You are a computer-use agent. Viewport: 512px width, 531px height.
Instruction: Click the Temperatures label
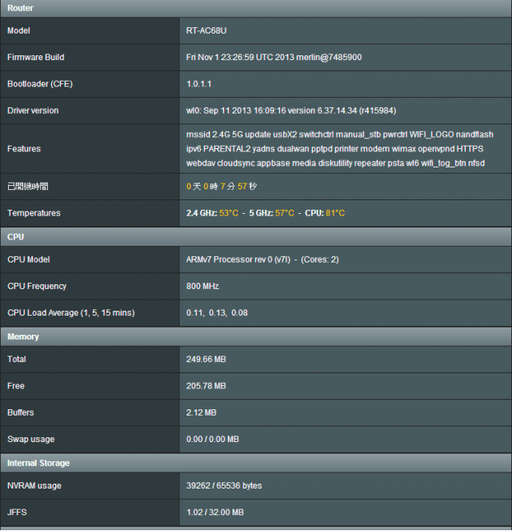[34, 213]
